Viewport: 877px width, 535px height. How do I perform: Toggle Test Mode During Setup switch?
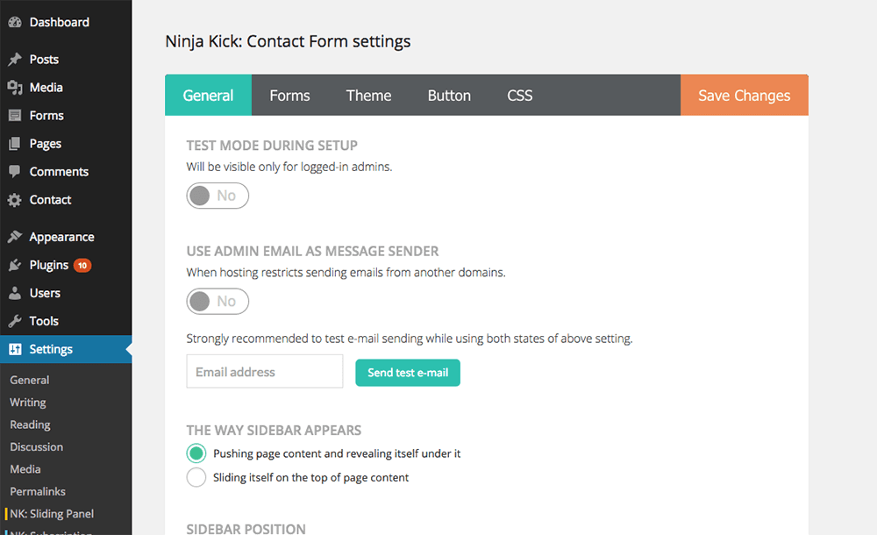pos(217,196)
